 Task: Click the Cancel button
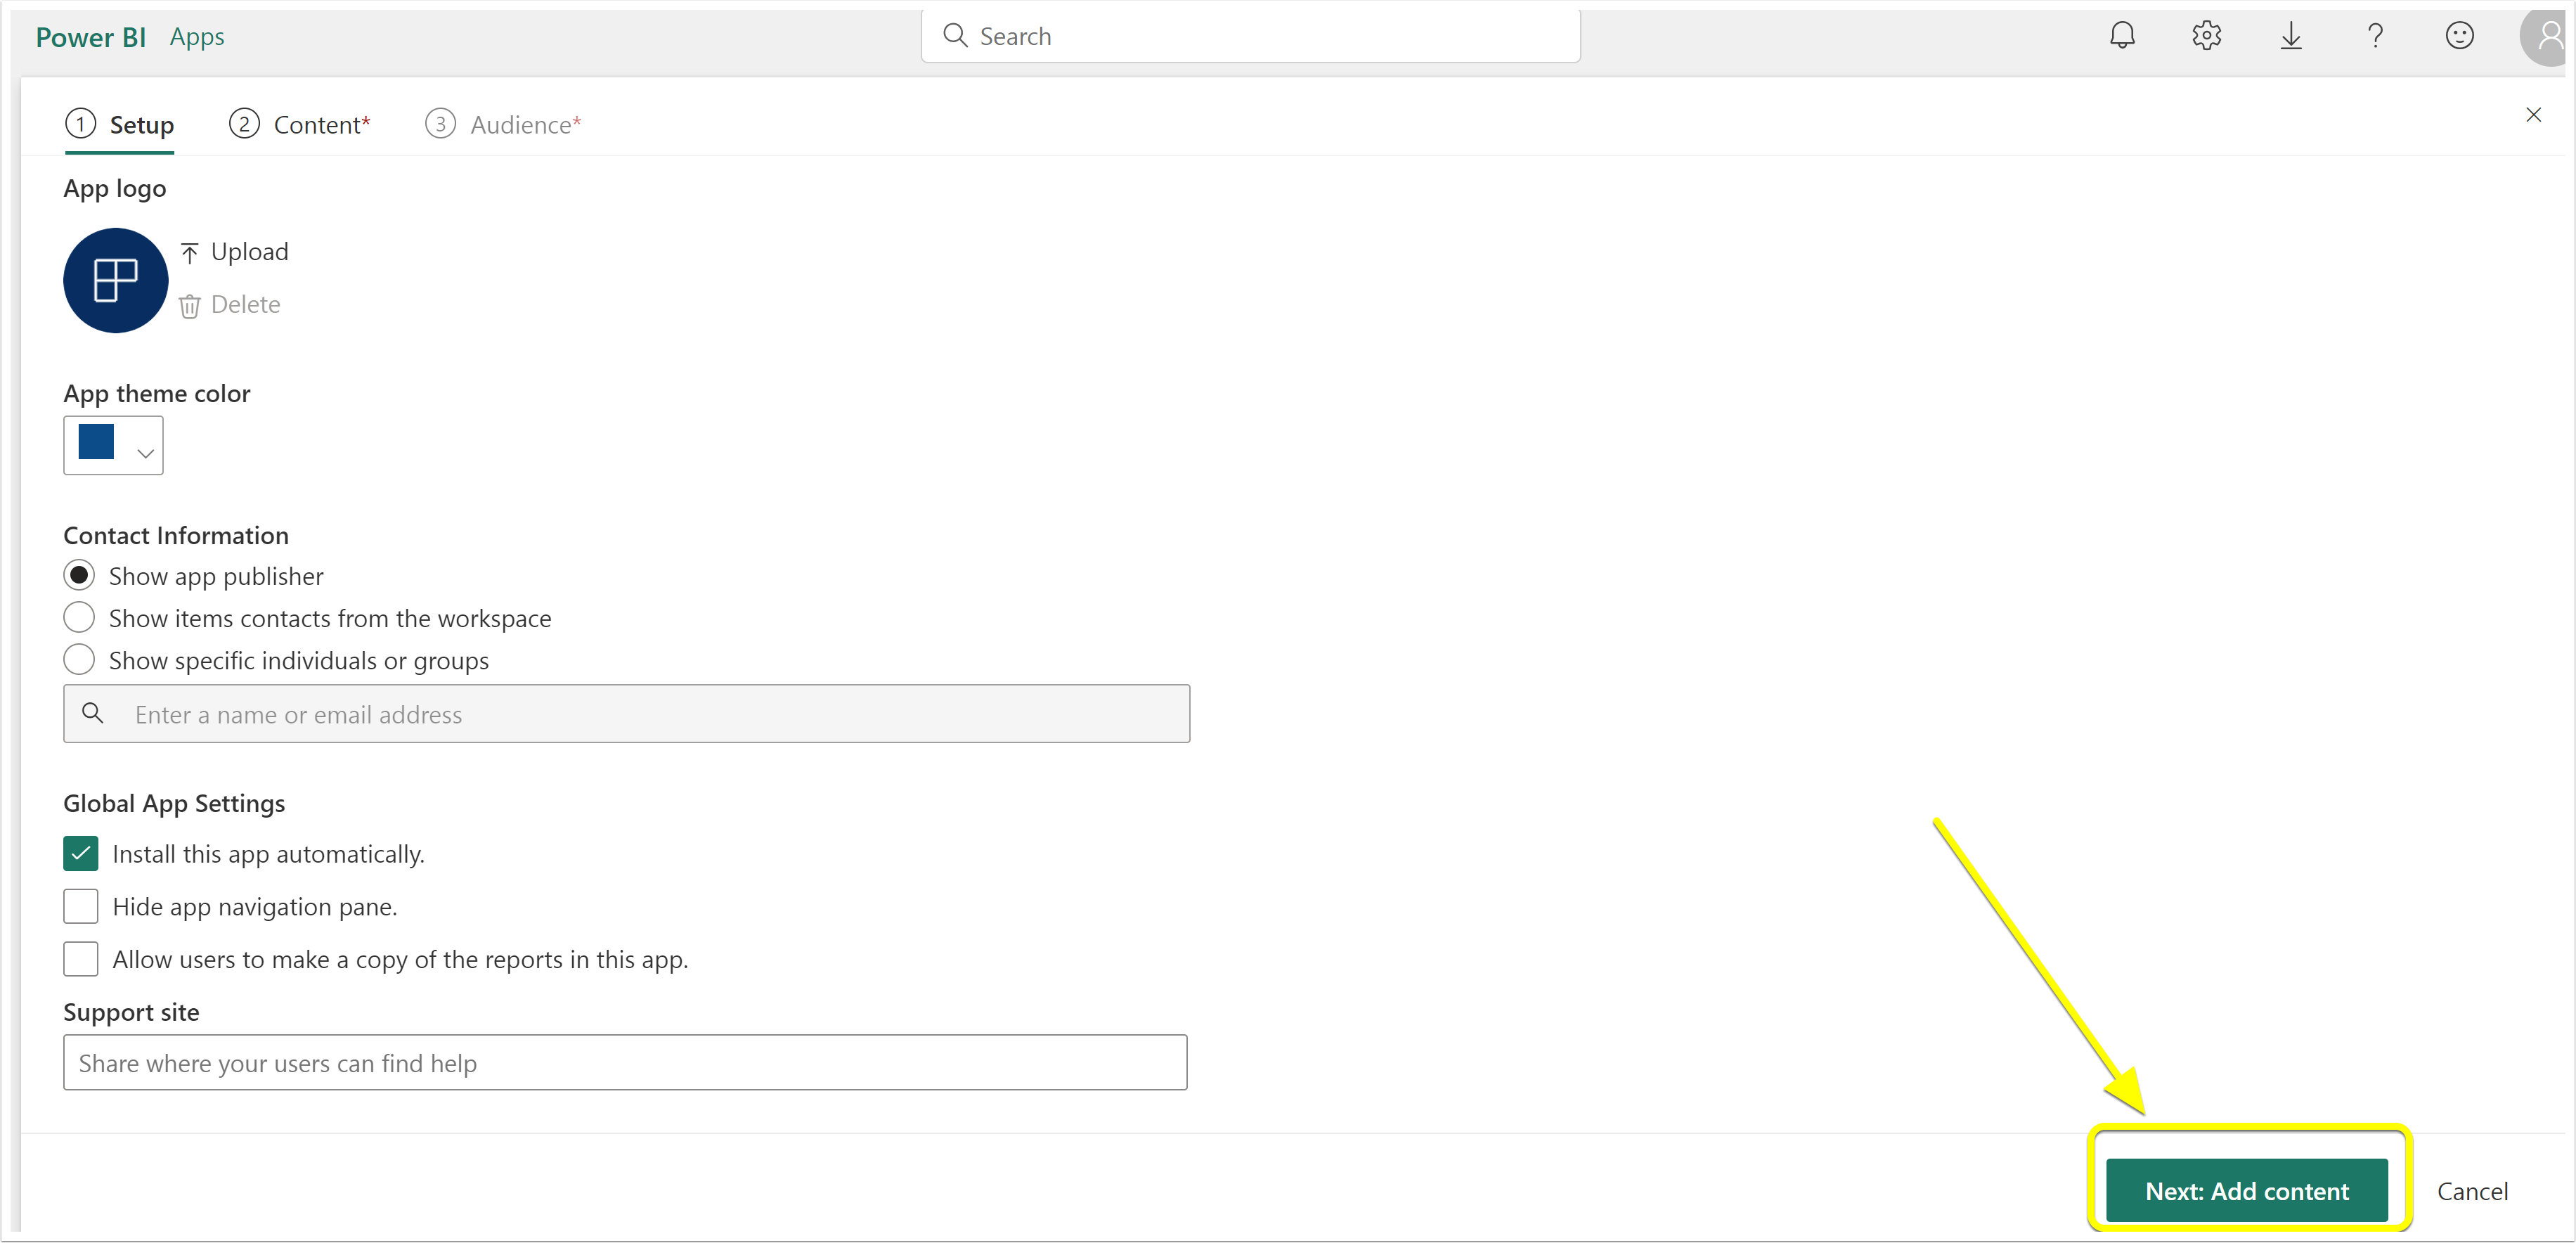(2472, 1190)
